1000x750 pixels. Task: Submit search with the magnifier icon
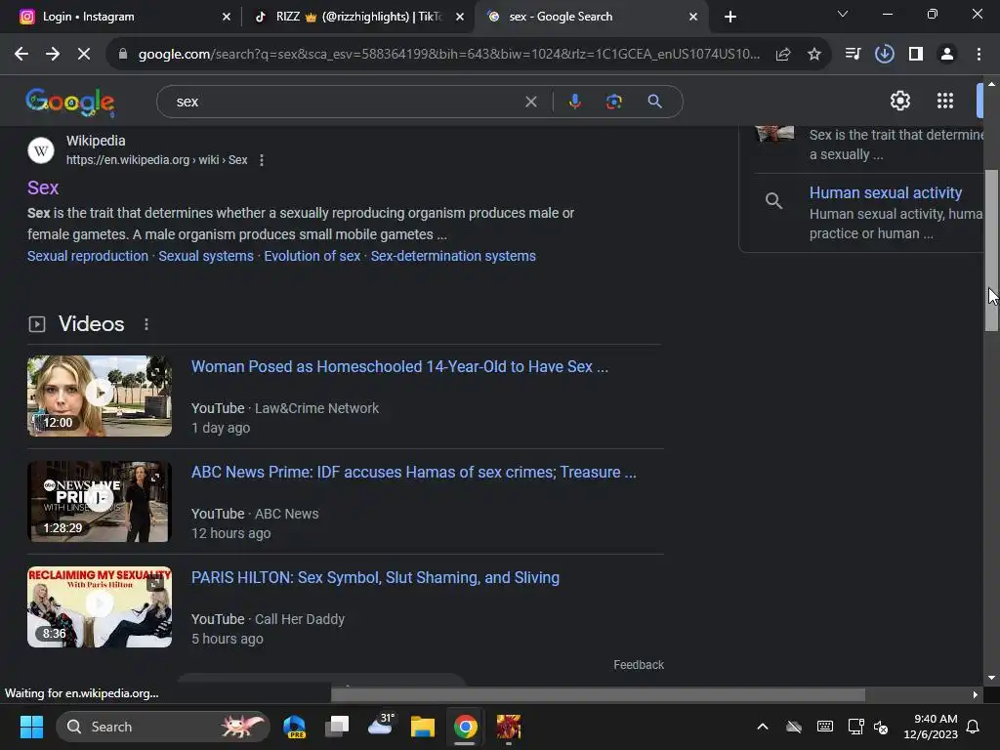point(655,102)
